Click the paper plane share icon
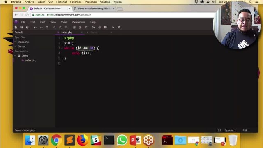 click(94, 28)
